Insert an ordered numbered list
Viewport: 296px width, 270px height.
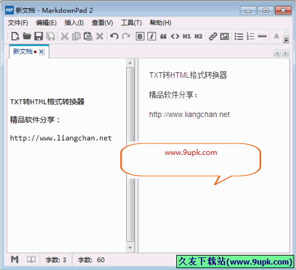(250, 36)
